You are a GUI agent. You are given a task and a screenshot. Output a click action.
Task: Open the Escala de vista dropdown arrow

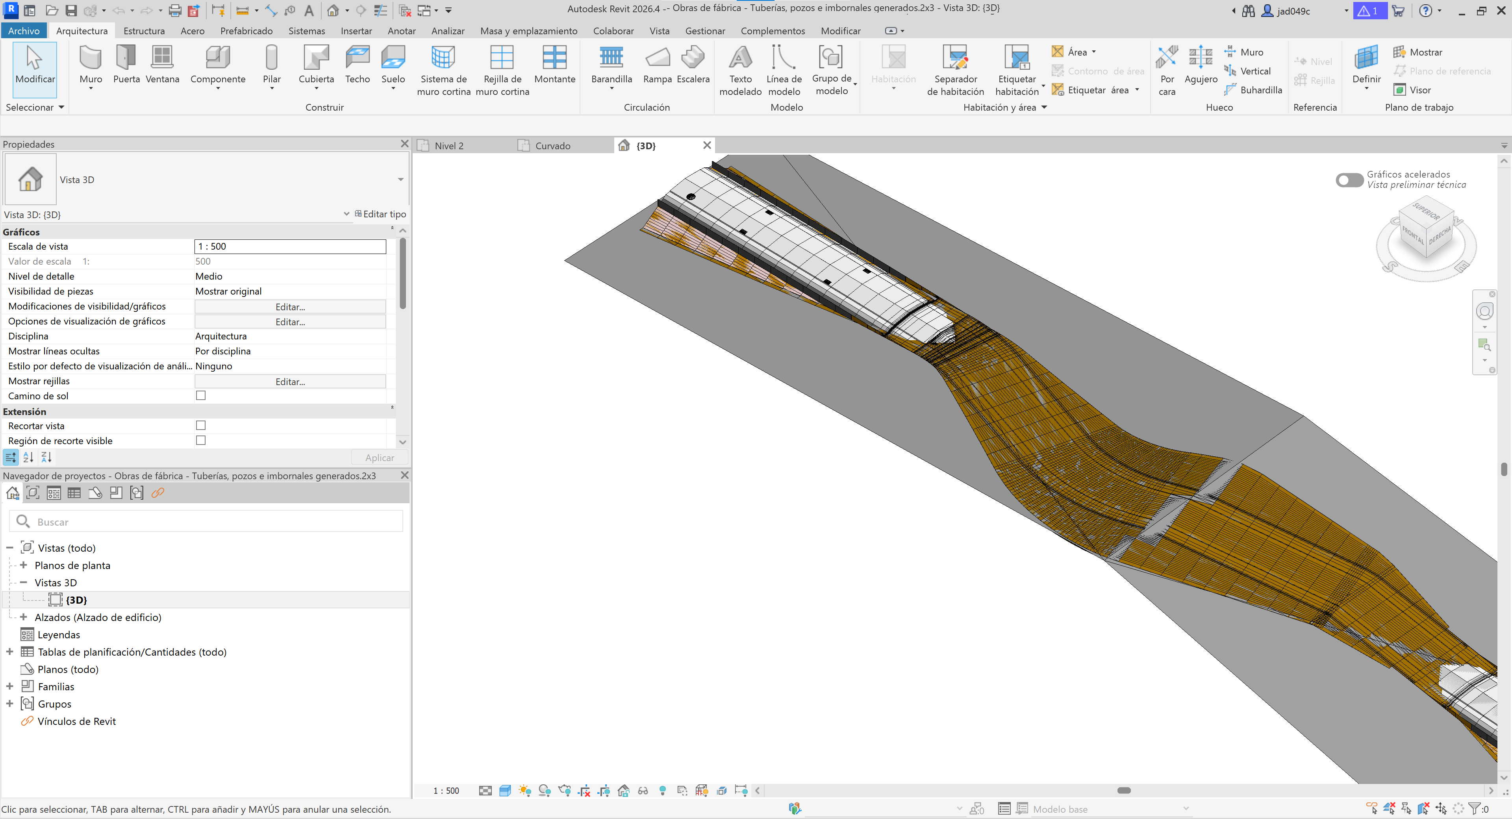click(379, 246)
